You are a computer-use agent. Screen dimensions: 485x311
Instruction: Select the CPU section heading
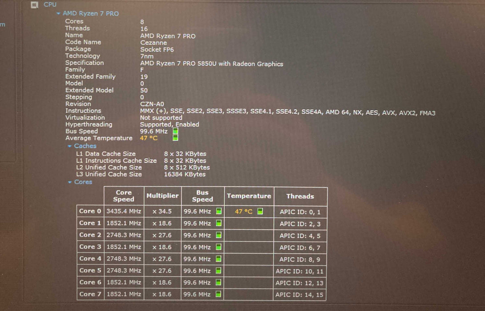(50, 4)
